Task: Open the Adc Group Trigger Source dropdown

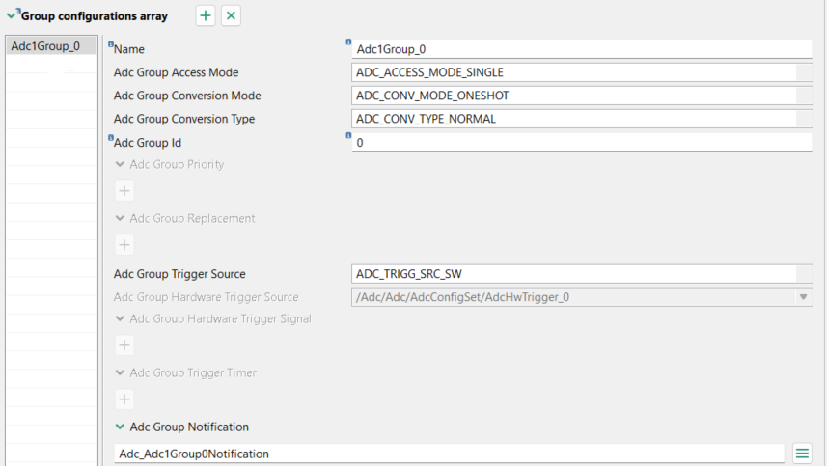Action: pyautogui.click(x=804, y=274)
